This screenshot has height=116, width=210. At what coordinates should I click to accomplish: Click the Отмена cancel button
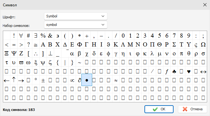(193, 109)
